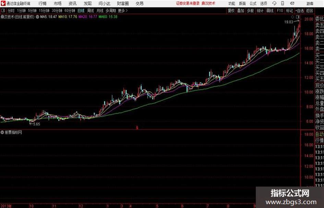Click the 统计 statistics button
This screenshot has height=208, width=324.
tap(260, 11)
